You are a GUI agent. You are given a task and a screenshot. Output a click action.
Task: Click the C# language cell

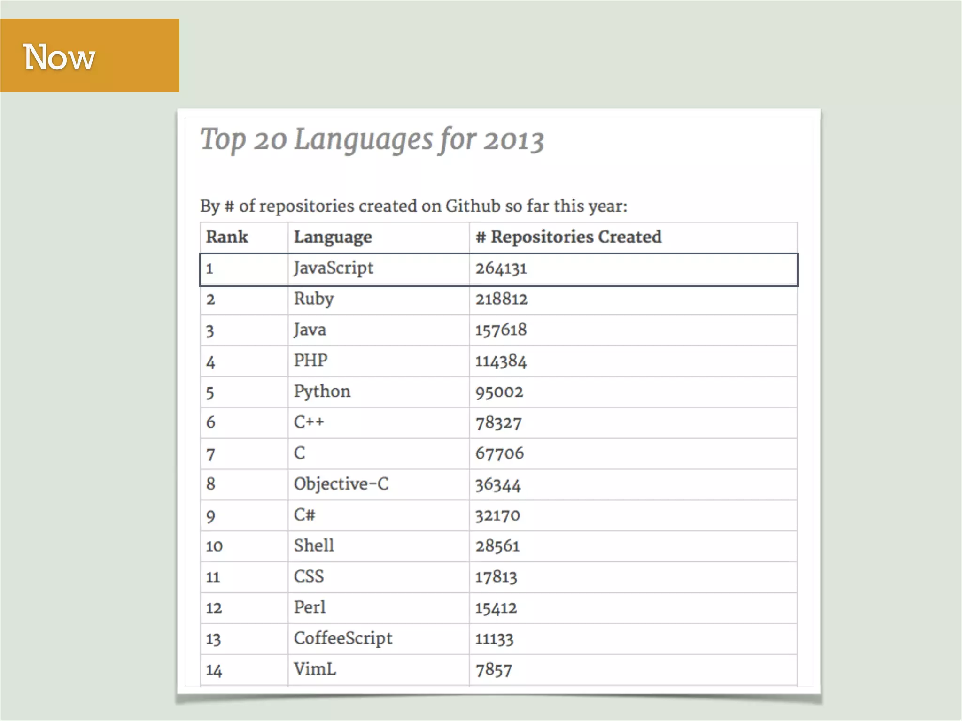pyautogui.click(x=304, y=515)
